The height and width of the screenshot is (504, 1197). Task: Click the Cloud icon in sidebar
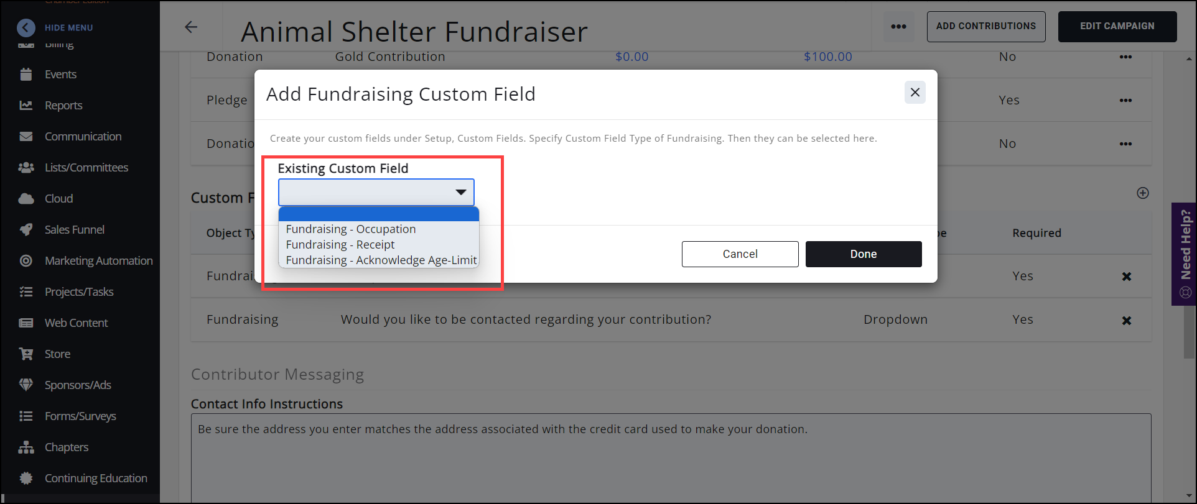(x=26, y=199)
